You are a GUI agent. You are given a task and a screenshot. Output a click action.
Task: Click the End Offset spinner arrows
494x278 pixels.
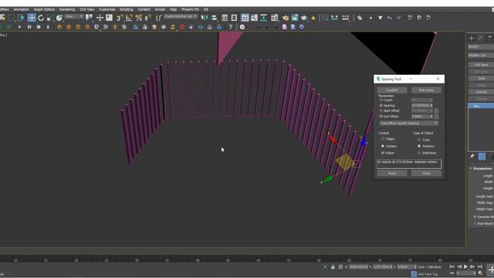tap(431, 117)
